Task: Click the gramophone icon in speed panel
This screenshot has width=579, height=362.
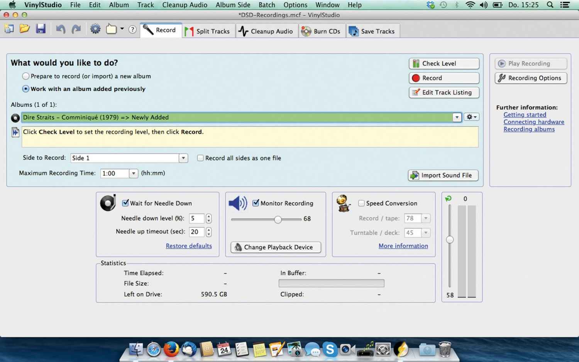Action: click(344, 204)
